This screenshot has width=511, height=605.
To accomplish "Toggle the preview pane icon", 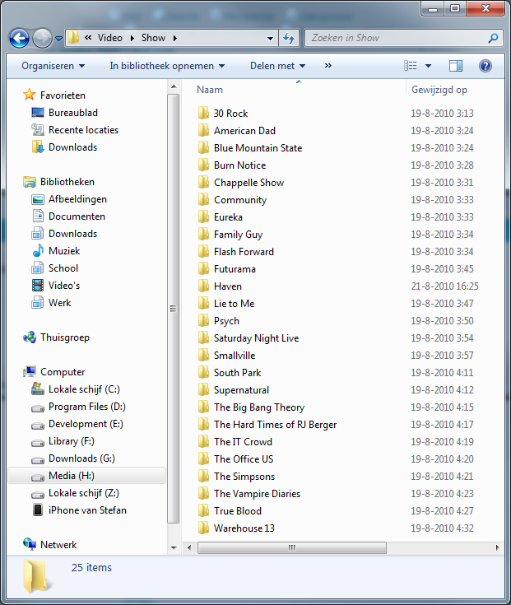I will pos(456,66).
